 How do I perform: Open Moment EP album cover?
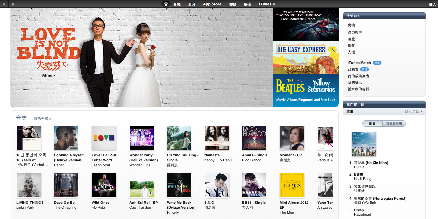click(x=292, y=138)
